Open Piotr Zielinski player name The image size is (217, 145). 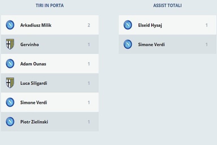tap(34, 122)
